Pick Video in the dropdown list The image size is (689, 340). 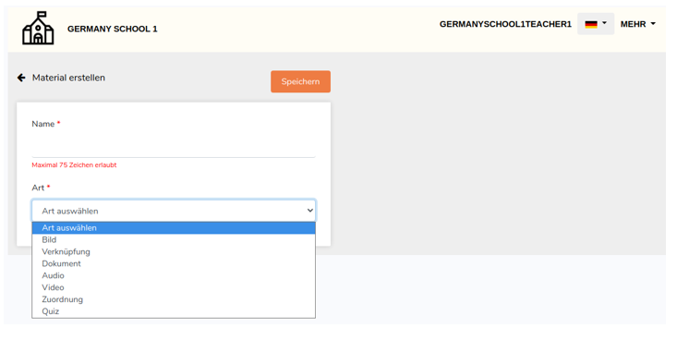174,287
